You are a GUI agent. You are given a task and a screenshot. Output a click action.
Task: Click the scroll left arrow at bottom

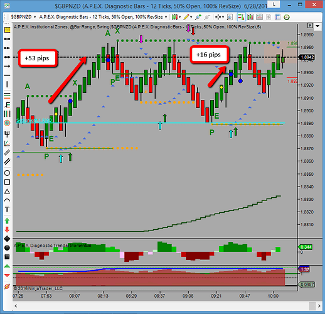[16, 306]
